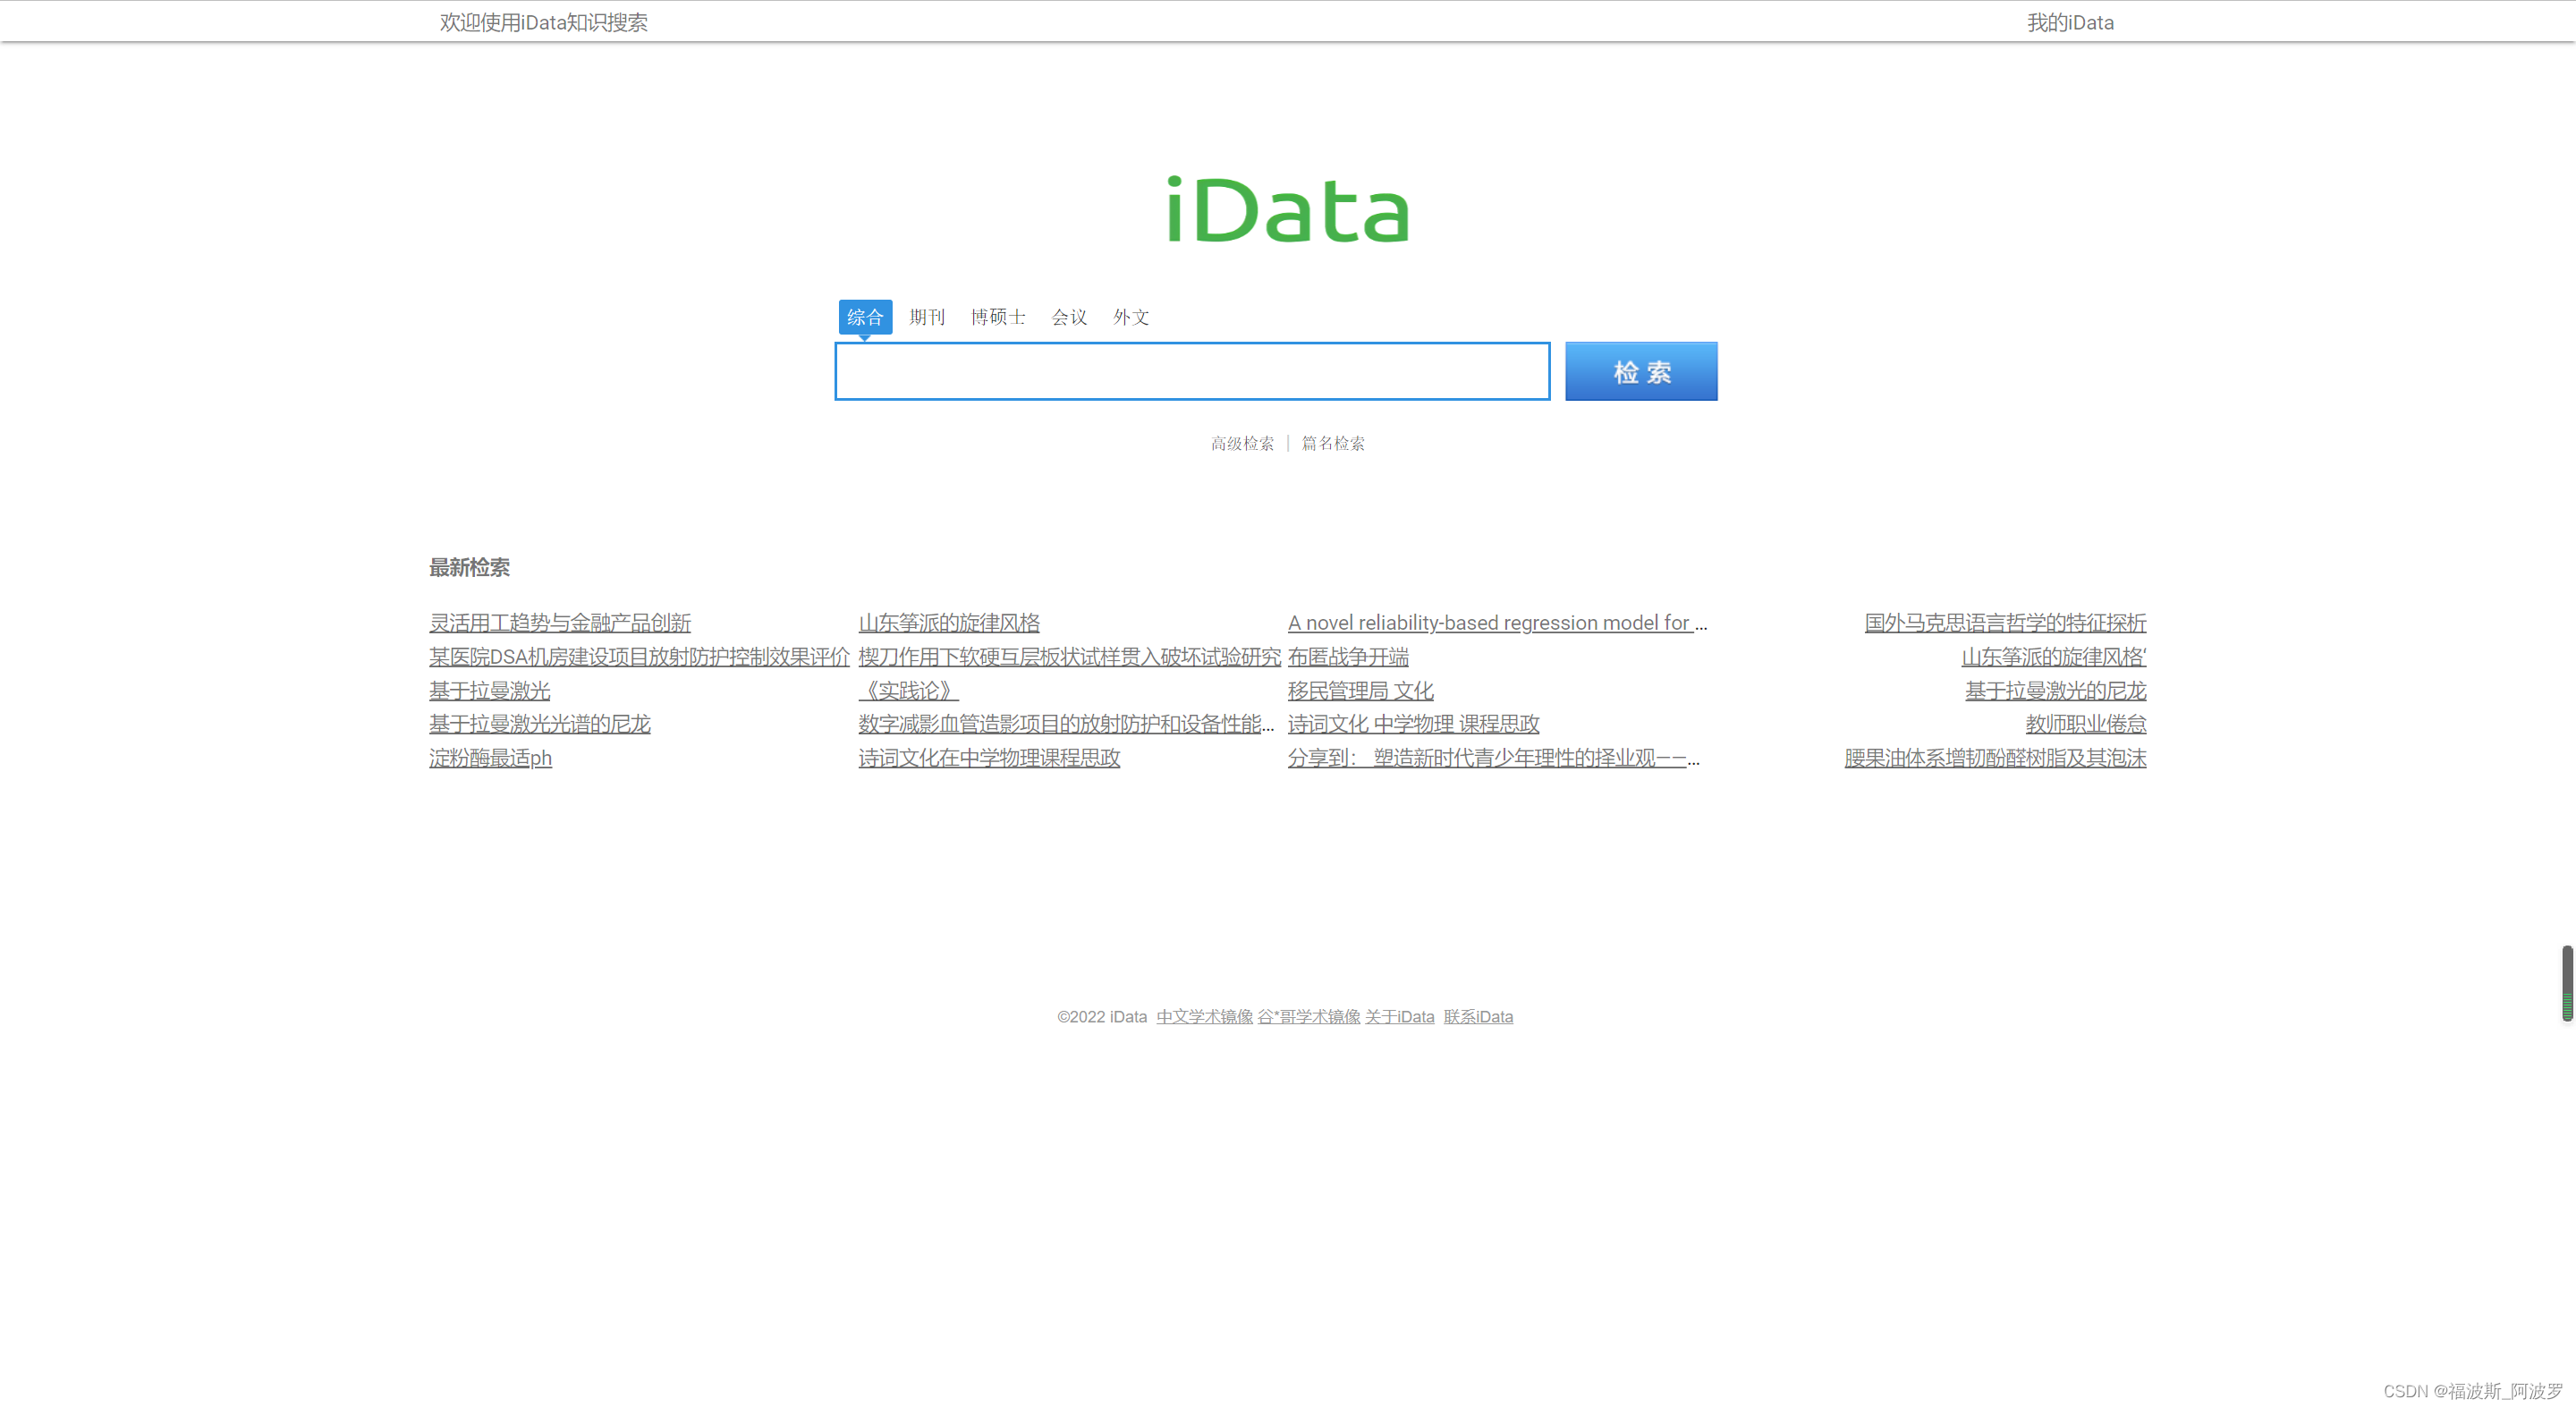Click 欢迎使用iData知识搜索 header text
The width and height of the screenshot is (2576, 1408).
(x=544, y=22)
